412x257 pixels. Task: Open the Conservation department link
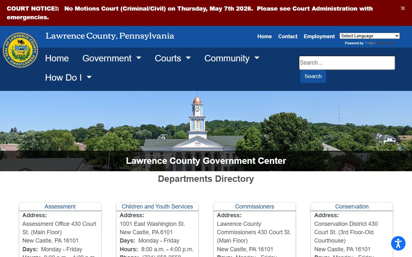pos(352,207)
